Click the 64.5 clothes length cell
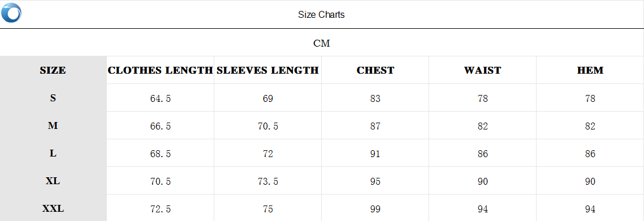 (160, 98)
